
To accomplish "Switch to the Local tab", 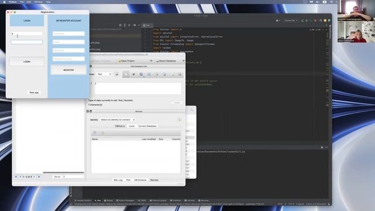I will (x=131, y=126).
